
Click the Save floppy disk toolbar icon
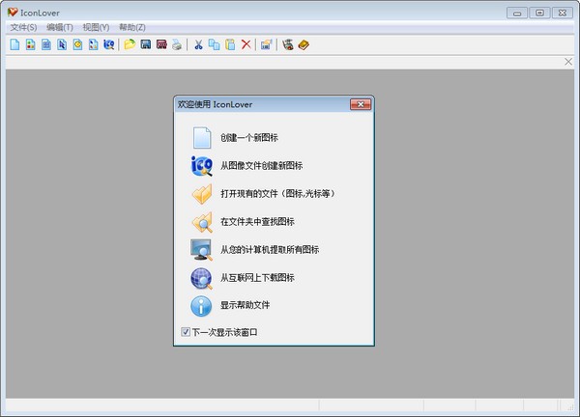145,44
